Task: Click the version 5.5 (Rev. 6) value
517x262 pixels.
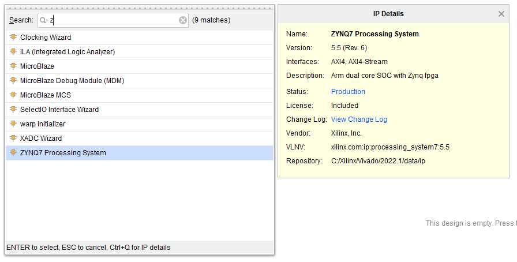Action: click(x=349, y=48)
